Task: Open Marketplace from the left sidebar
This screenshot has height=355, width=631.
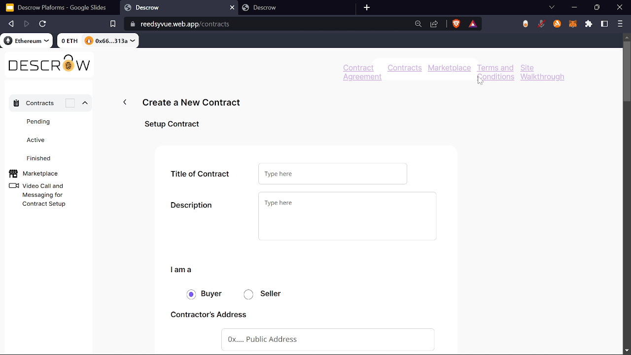Action: (x=40, y=174)
